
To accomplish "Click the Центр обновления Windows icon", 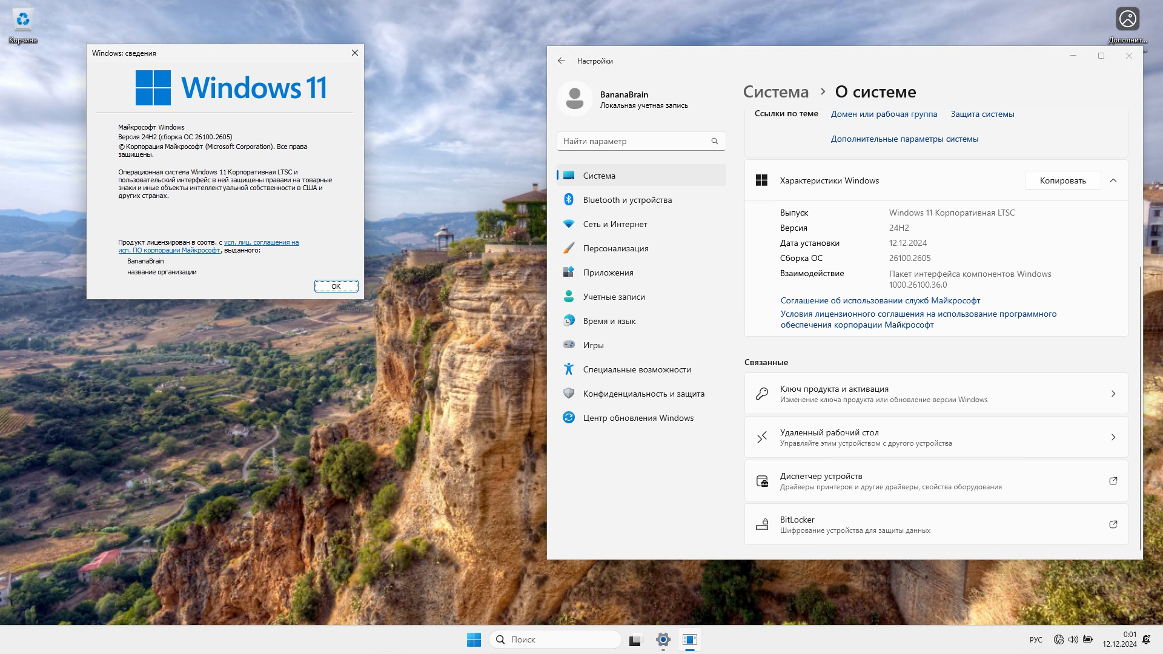I will [x=568, y=417].
